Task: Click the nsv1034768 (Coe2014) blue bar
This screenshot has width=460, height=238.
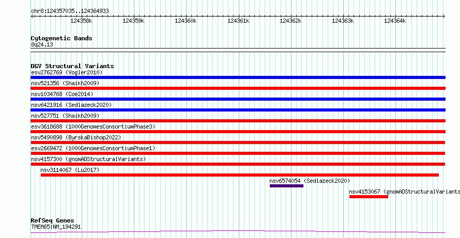Action: click(238, 99)
